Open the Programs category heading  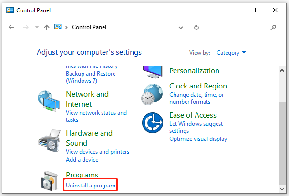pos(82,175)
